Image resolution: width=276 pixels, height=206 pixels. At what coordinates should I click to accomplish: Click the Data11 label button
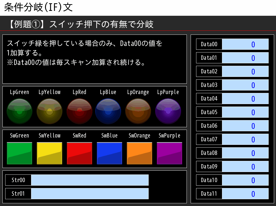click(x=209, y=193)
